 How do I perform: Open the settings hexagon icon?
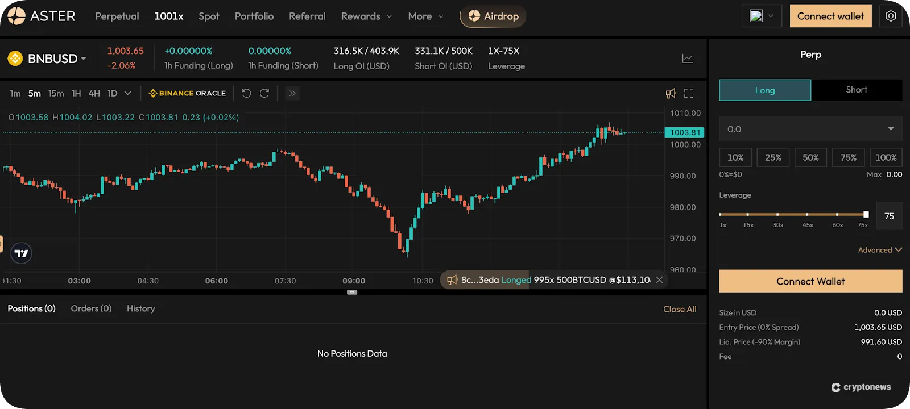tap(891, 16)
